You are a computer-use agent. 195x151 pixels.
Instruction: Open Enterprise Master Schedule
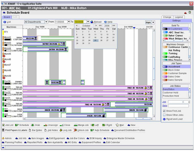pos(119,138)
